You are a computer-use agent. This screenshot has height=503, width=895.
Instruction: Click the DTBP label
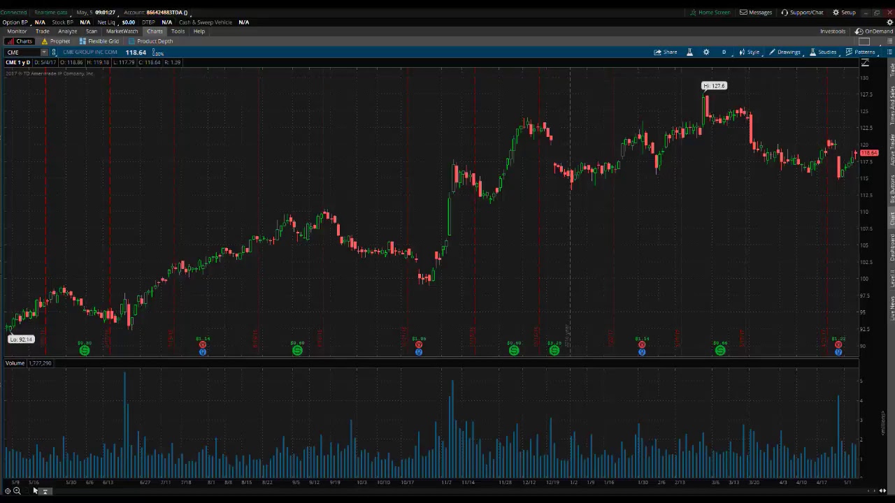148,22
